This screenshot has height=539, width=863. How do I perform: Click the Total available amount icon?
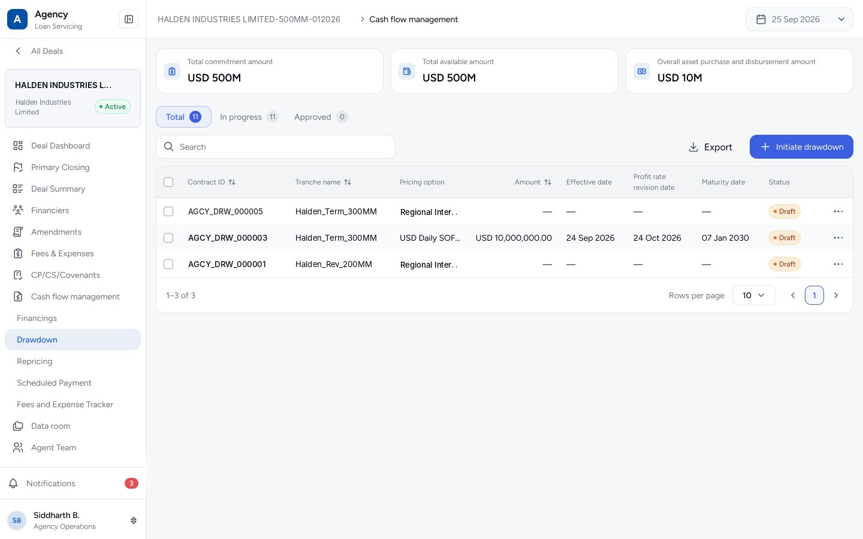tap(407, 71)
